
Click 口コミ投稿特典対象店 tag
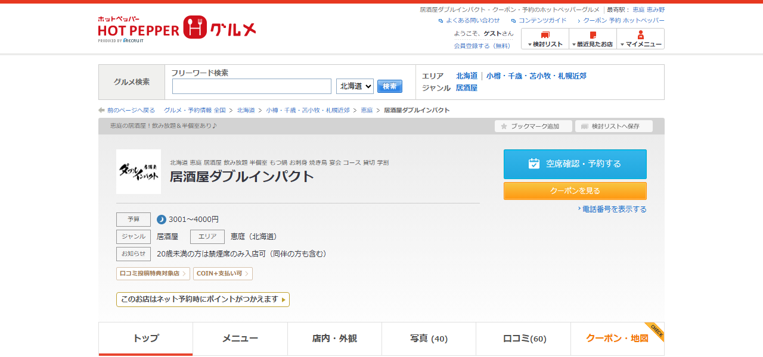coord(153,274)
